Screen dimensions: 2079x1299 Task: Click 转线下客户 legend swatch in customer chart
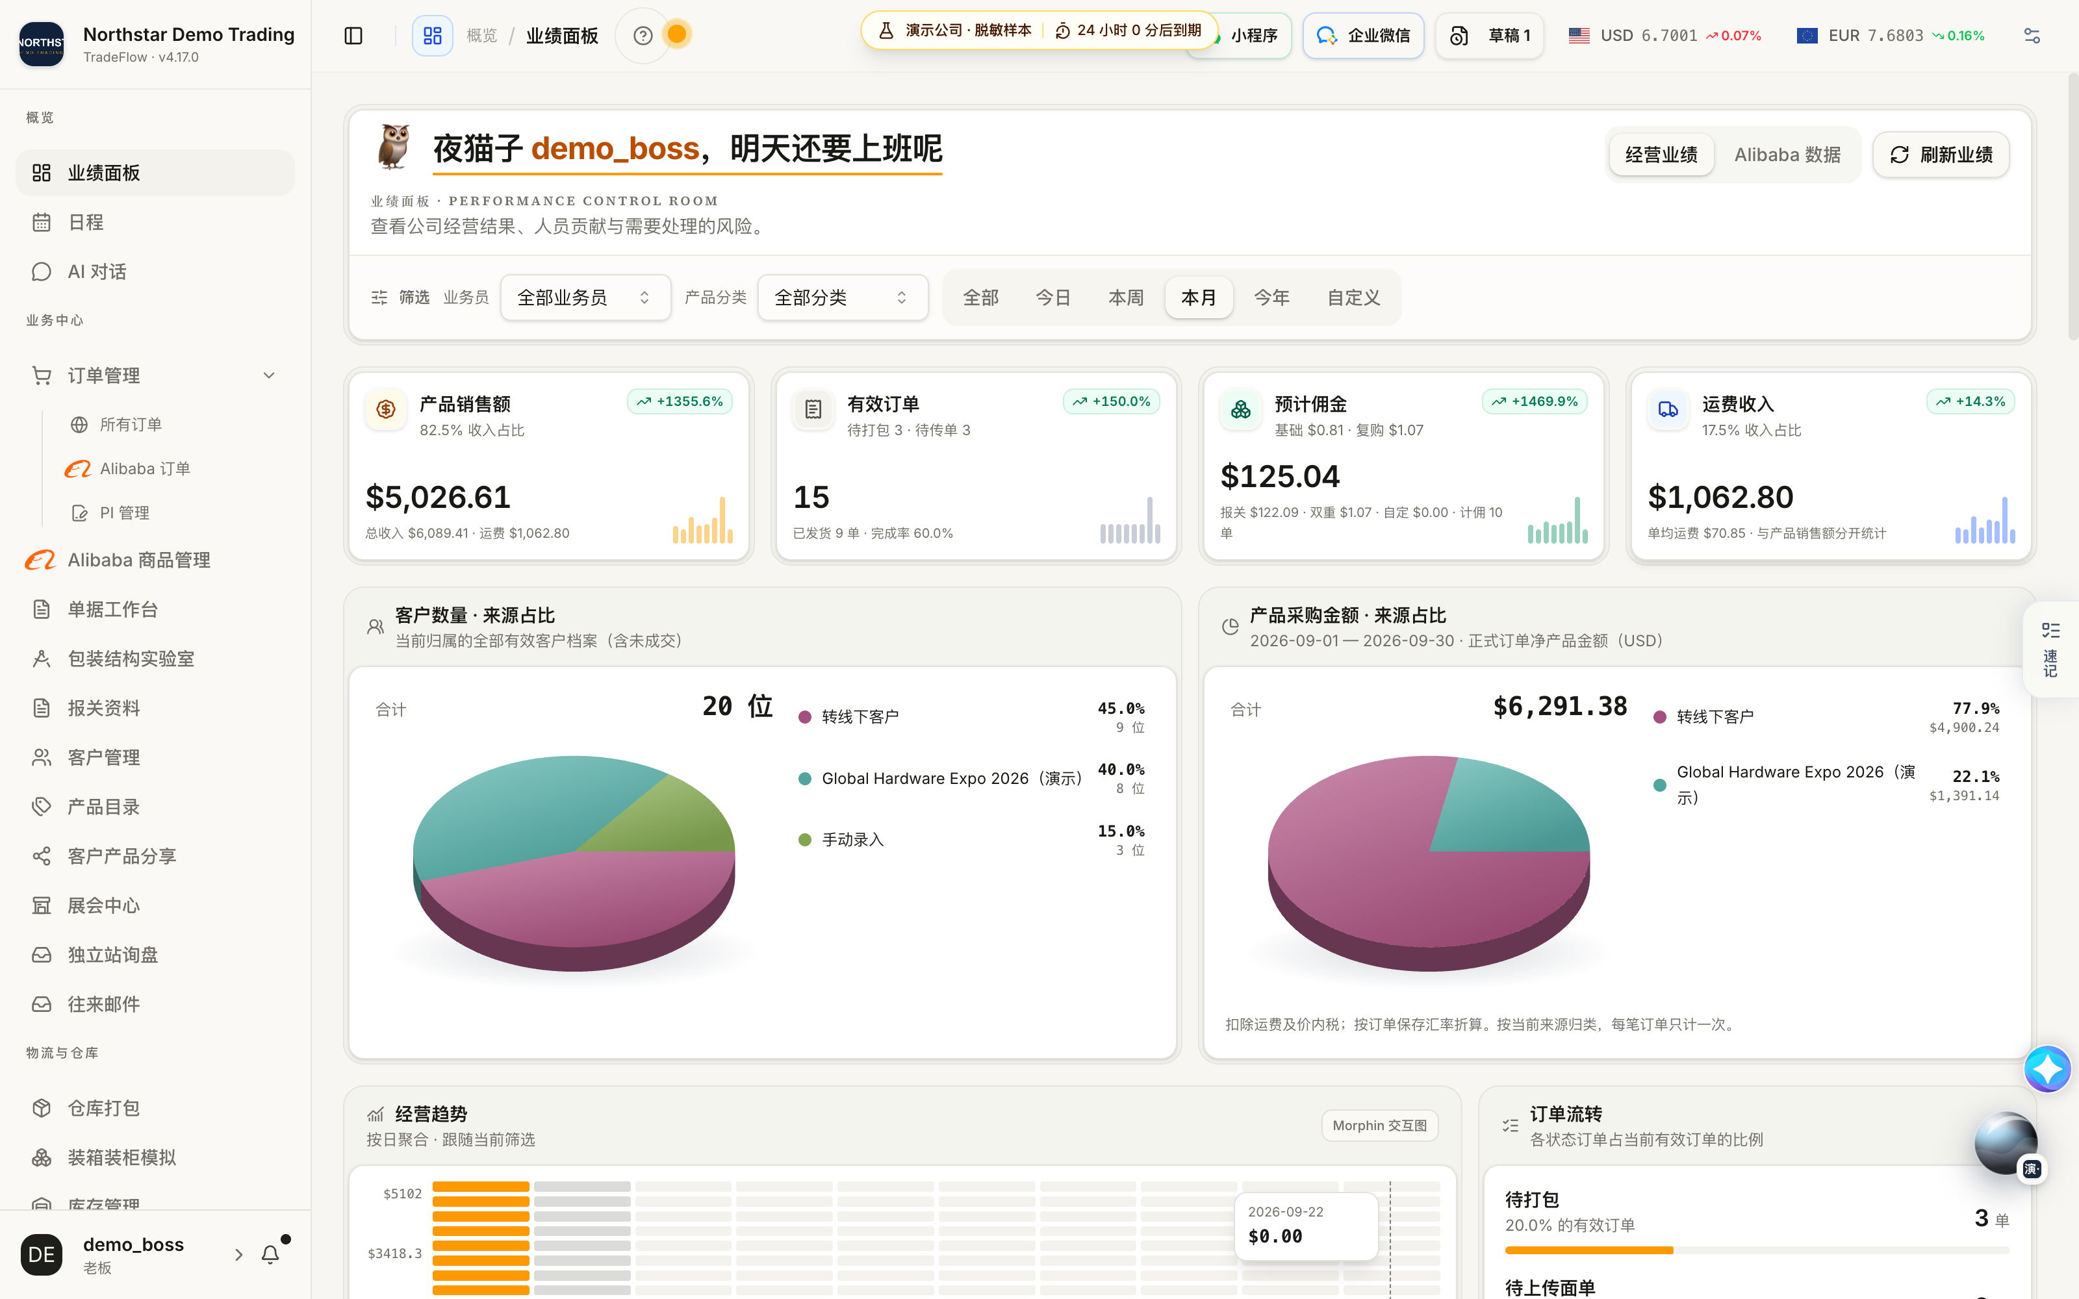pyautogui.click(x=805, y=716)
